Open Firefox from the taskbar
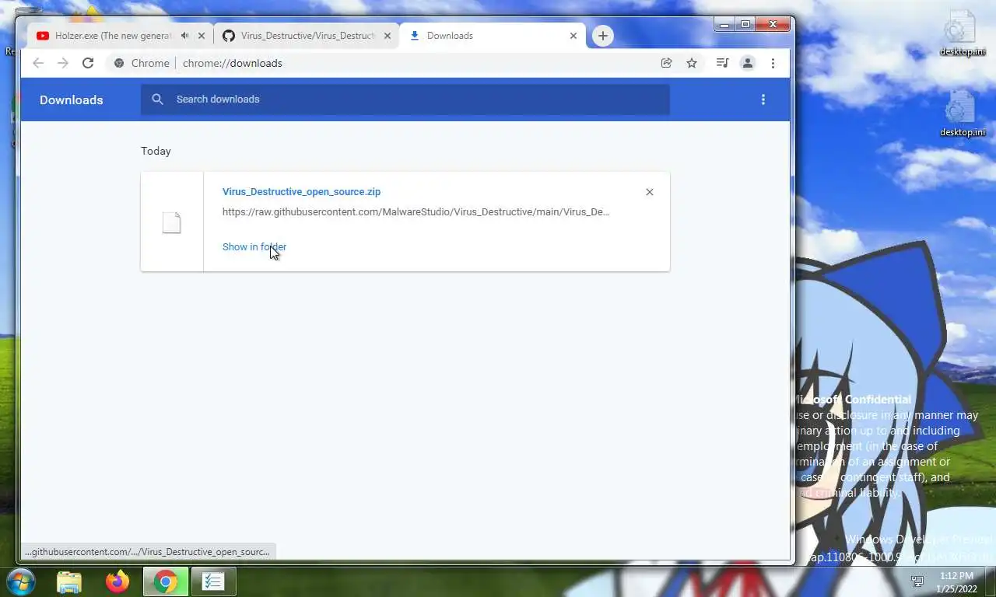 coord(117,581)
